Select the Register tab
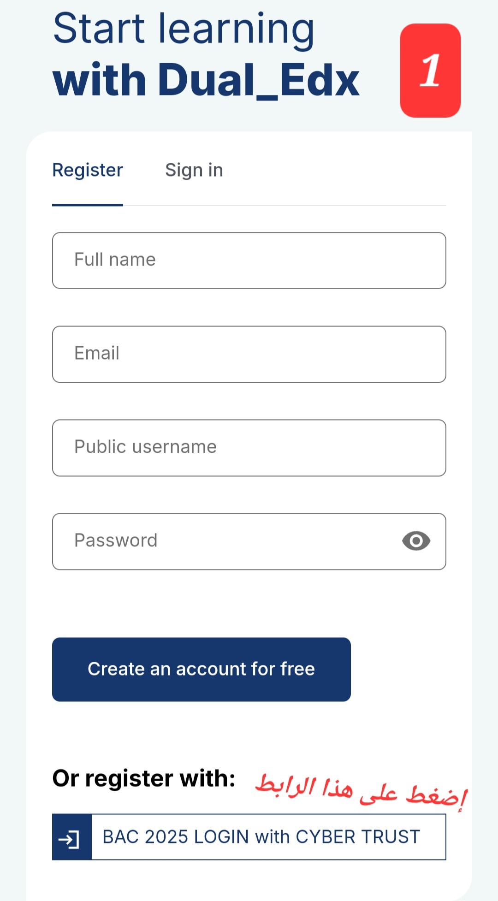498x901 pixels. point(88,171)
